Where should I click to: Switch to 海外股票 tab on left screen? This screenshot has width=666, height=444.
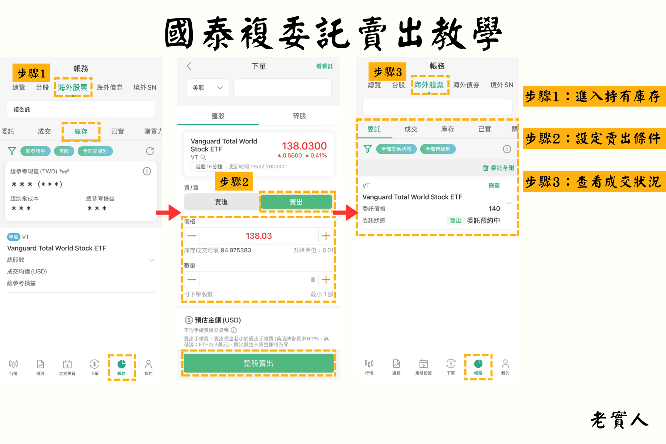[73, 87]
